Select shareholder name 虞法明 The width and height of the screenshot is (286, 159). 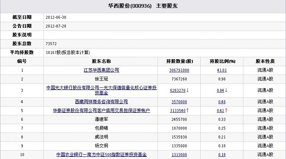pos(102,137)
